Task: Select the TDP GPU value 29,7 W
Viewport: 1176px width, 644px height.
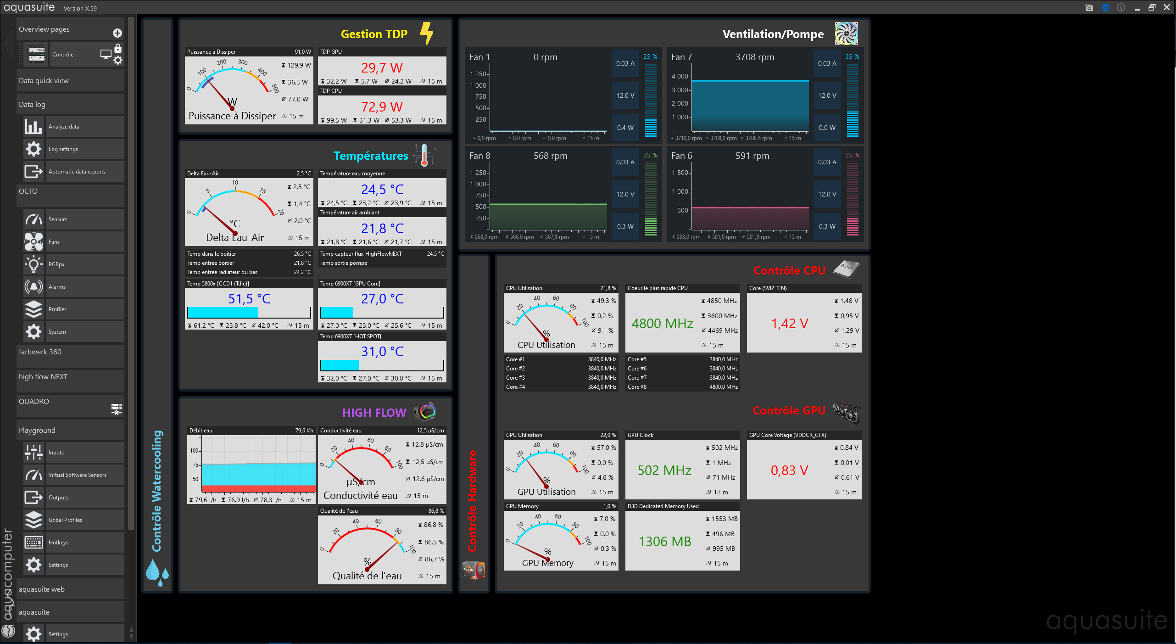Action: click(x=382, y=67)
